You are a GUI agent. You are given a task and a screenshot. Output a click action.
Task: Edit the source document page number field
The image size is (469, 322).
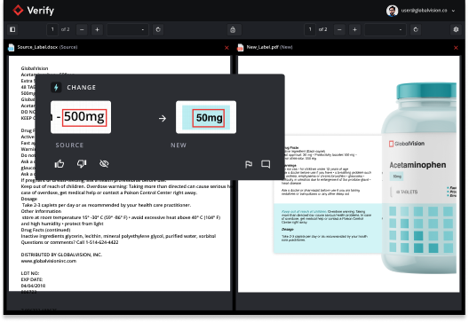pos(52,29)
